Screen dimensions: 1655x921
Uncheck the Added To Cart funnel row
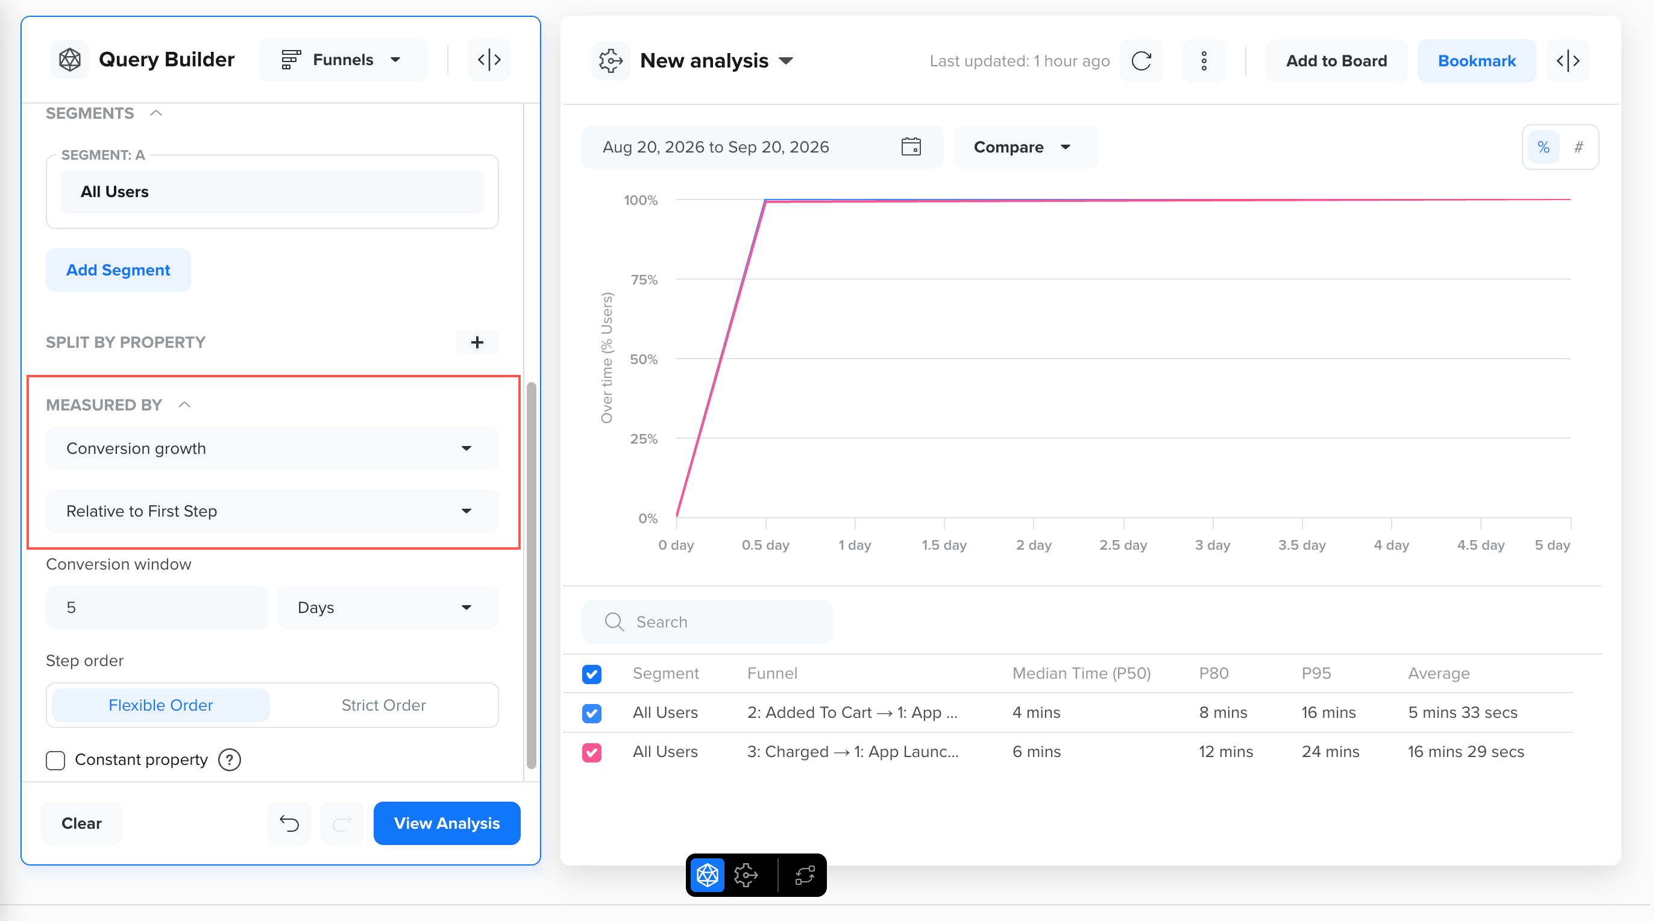(592, 714)
